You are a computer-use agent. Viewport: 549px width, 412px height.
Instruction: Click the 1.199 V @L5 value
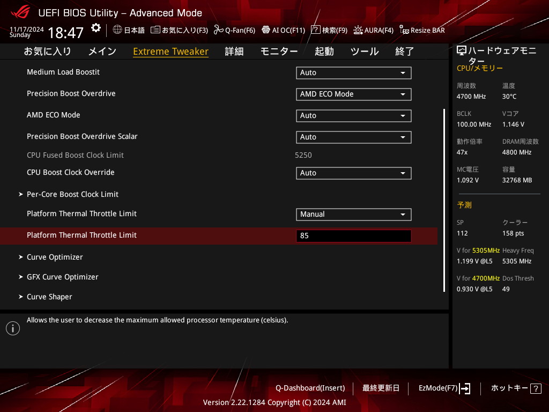pyautogui.click(x=474, y=261)
